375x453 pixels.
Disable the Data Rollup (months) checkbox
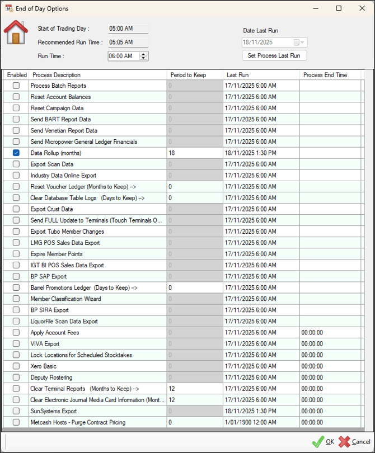(16, 153)
